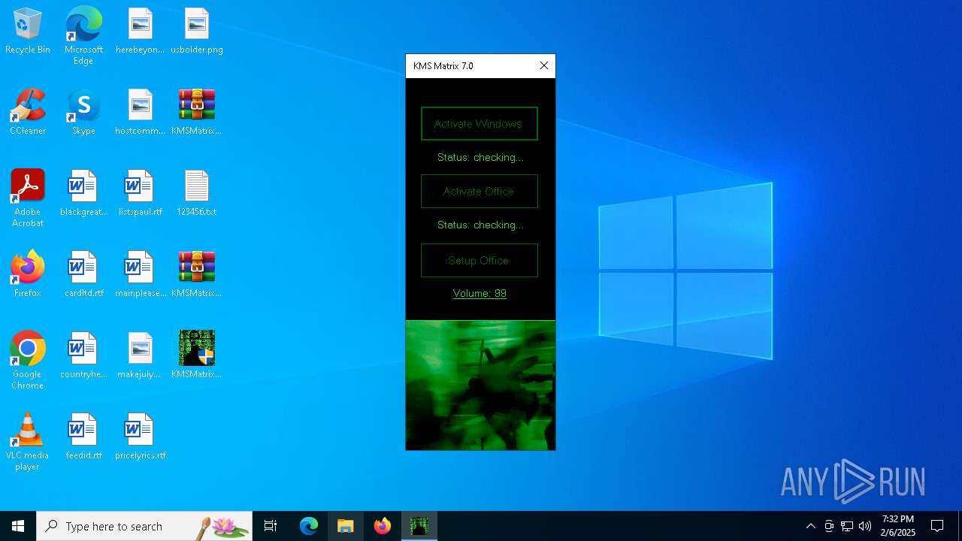This screenshot has width=962, height=541.
Task: Select the Adobe Acrobat desktop shortcut
Action: pos(28,198)
